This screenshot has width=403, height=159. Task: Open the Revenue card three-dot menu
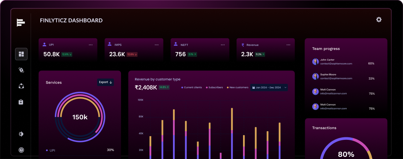tap(288, 45)
